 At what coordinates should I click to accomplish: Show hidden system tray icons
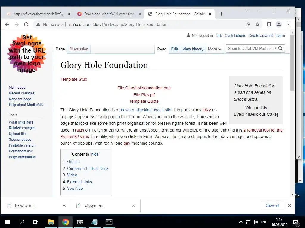click(241, 222)
